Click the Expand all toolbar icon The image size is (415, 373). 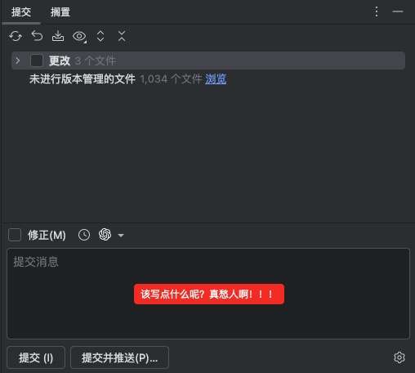click(x=100, y=36)
